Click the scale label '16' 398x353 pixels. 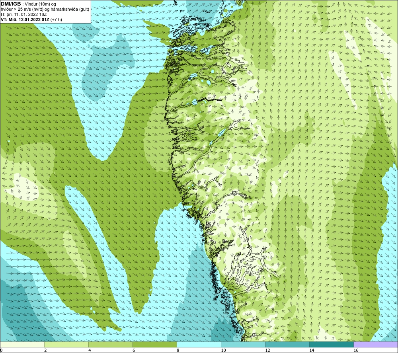coord(356,351)
